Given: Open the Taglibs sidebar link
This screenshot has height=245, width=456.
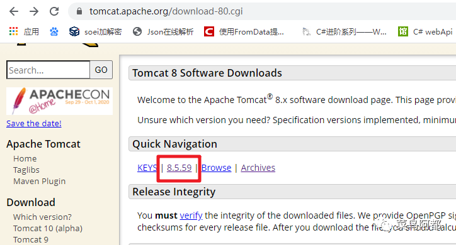Looking at the screenshot, I should (x=26, y=170).
